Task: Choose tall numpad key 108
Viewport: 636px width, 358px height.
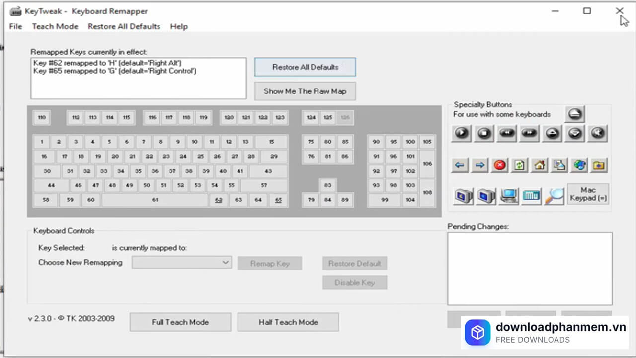Action: pos(427,192)
